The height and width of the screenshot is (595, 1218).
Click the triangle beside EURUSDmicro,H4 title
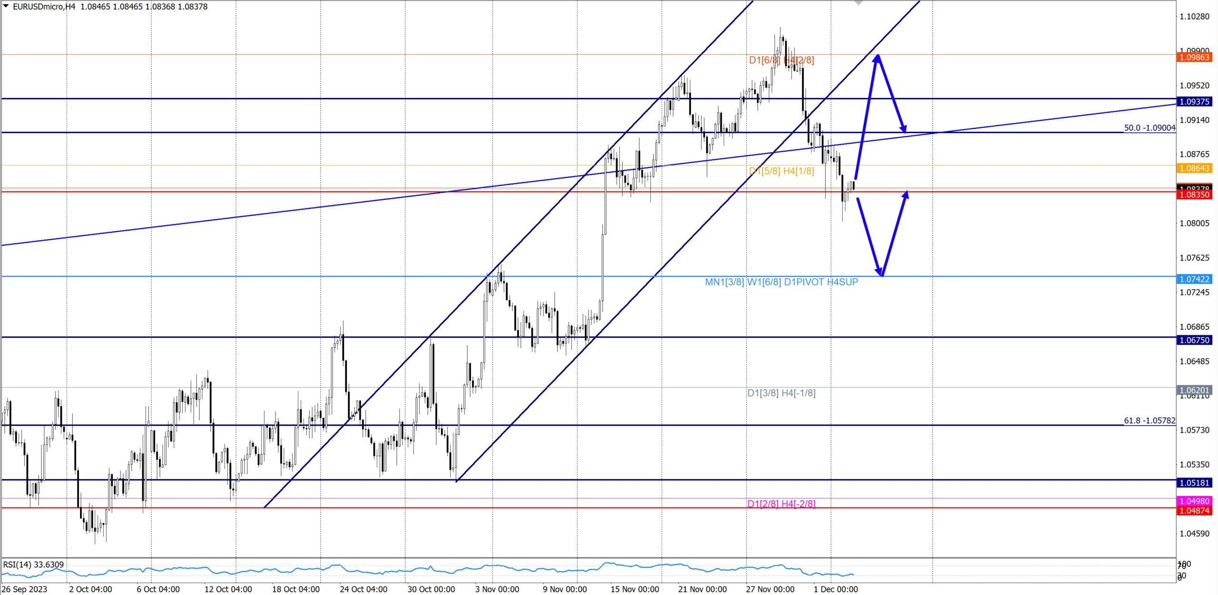6,6
